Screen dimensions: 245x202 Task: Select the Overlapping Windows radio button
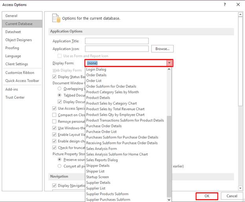point(59,89)
